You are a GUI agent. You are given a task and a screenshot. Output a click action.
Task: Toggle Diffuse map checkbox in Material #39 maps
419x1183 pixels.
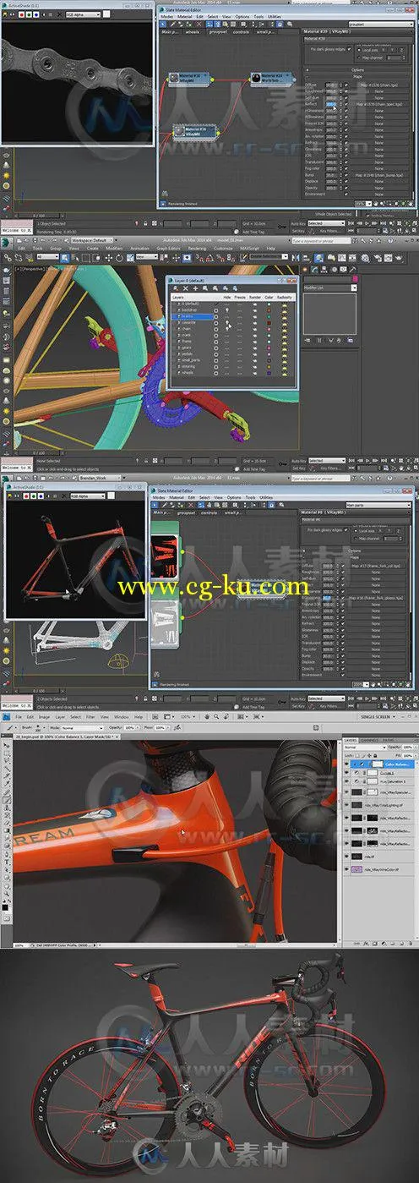[346, 85]
